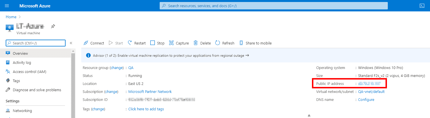
Task: Click the QA resource group link
Action: click(x=131, y=68)
